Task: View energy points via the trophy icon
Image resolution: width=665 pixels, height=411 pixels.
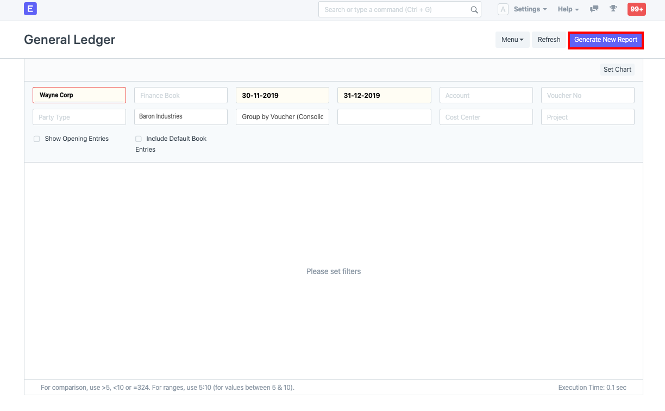Action: click(x=613, y=9)
